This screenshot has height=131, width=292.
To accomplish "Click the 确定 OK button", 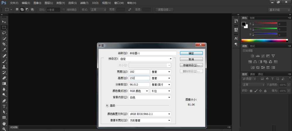I will 191,53.
